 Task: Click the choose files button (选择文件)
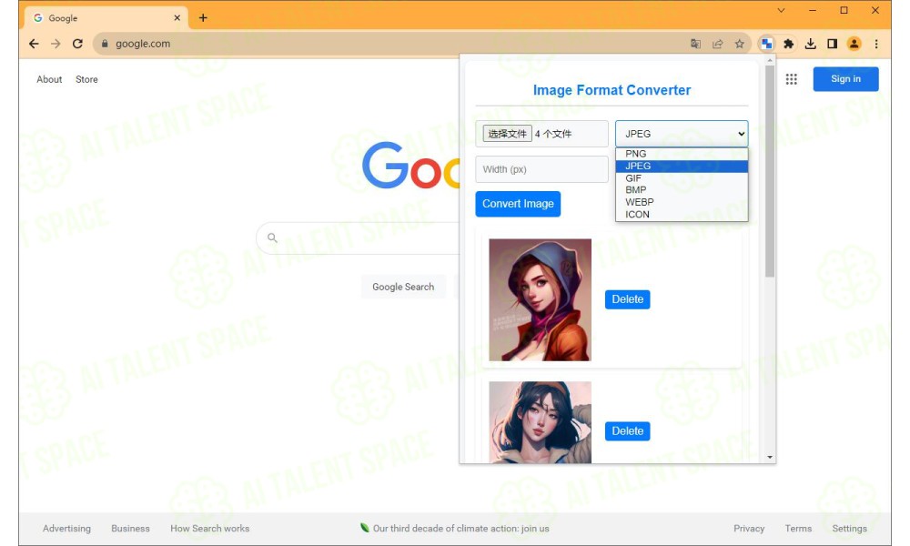click(507, 134)
